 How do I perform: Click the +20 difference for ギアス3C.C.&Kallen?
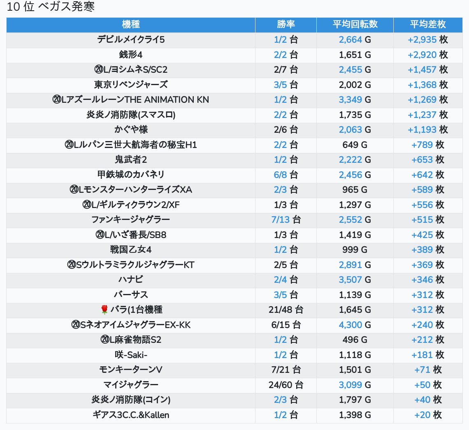click(x=422, y=415)
